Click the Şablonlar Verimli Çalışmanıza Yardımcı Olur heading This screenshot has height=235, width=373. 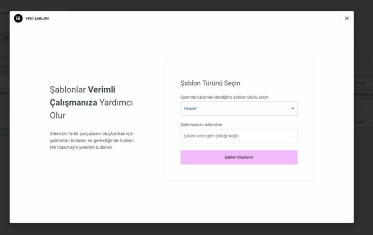[91, 102]
